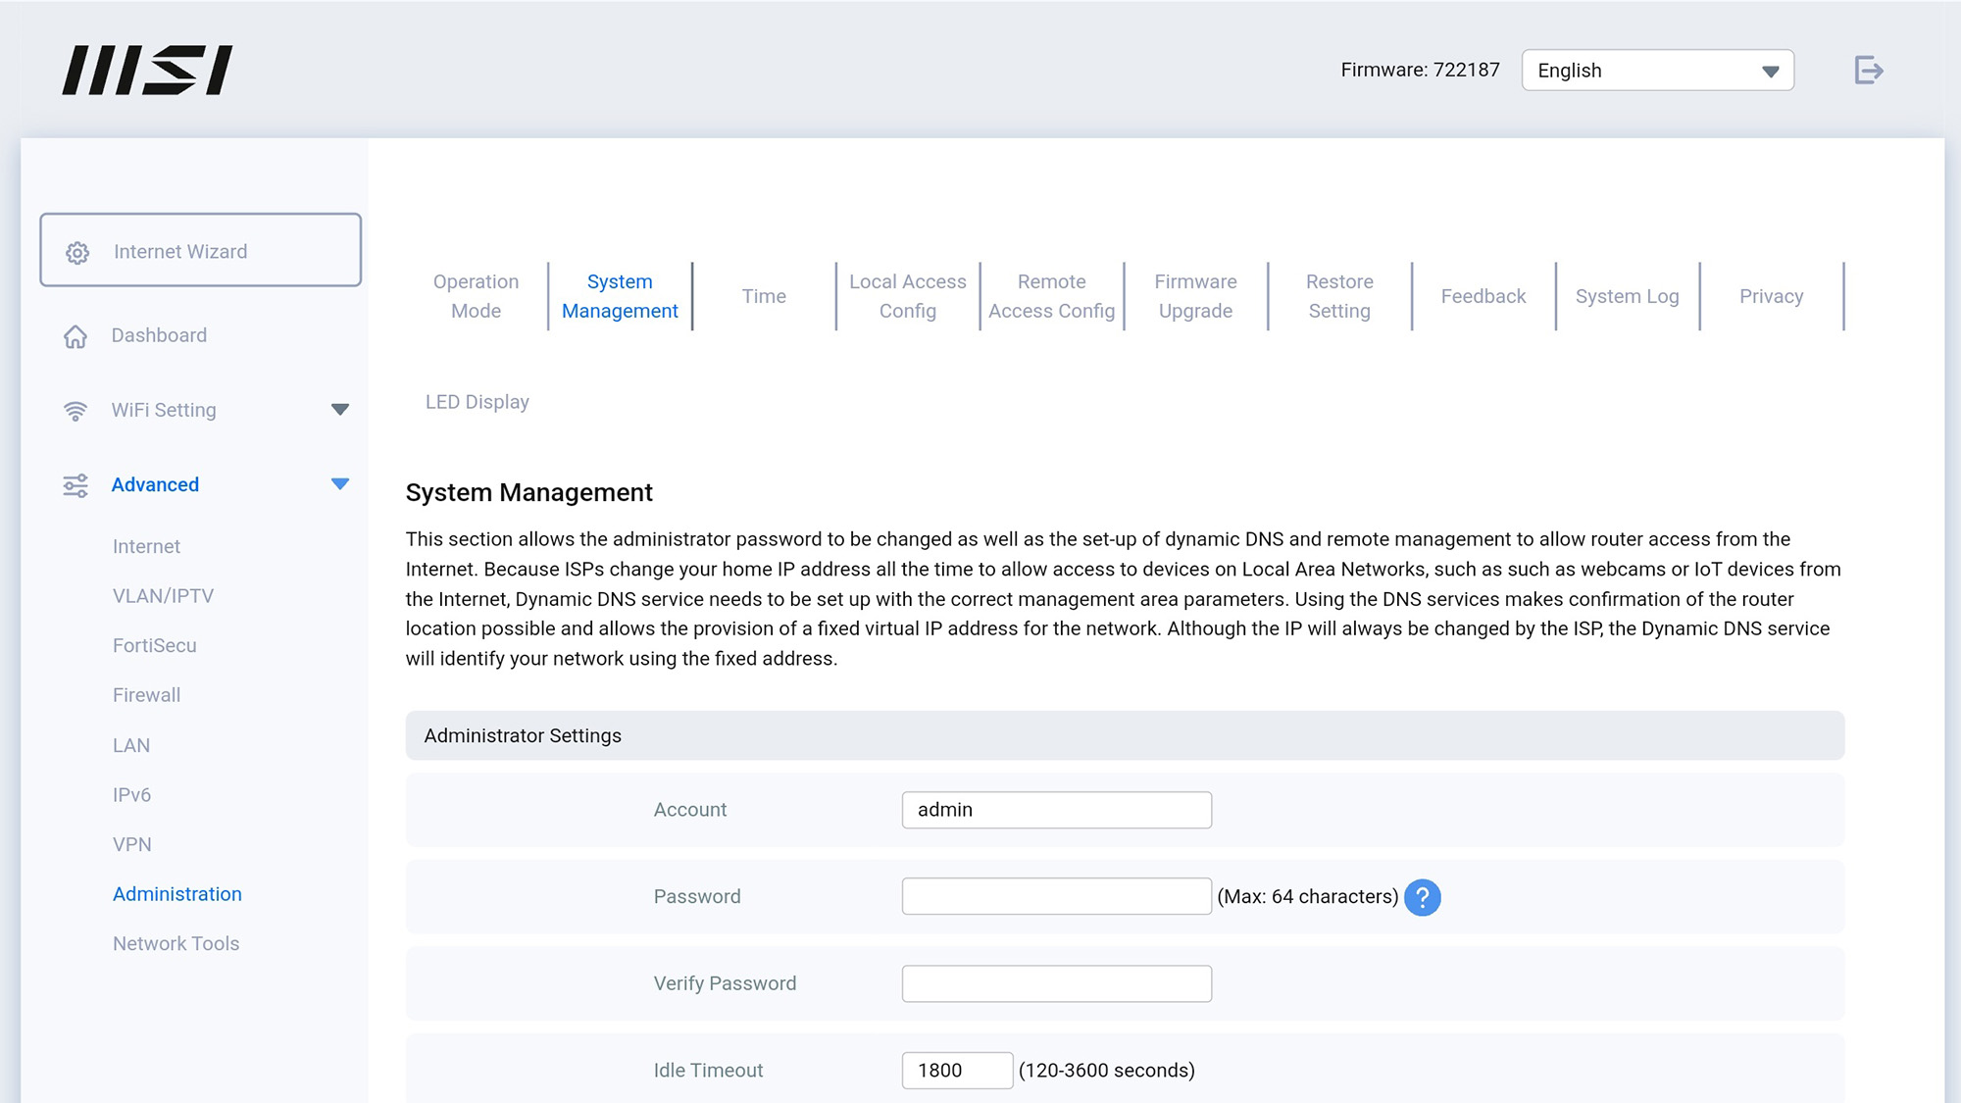Viewport: 1961px width, 1103px height.
Task: Open the Firewall settings link
Action: pyautogui.click(x=146, y=695)
